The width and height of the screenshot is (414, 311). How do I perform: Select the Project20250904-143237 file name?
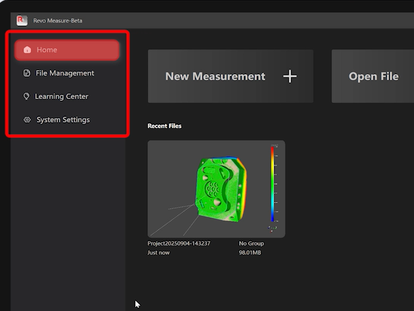[x=179, y=244]
